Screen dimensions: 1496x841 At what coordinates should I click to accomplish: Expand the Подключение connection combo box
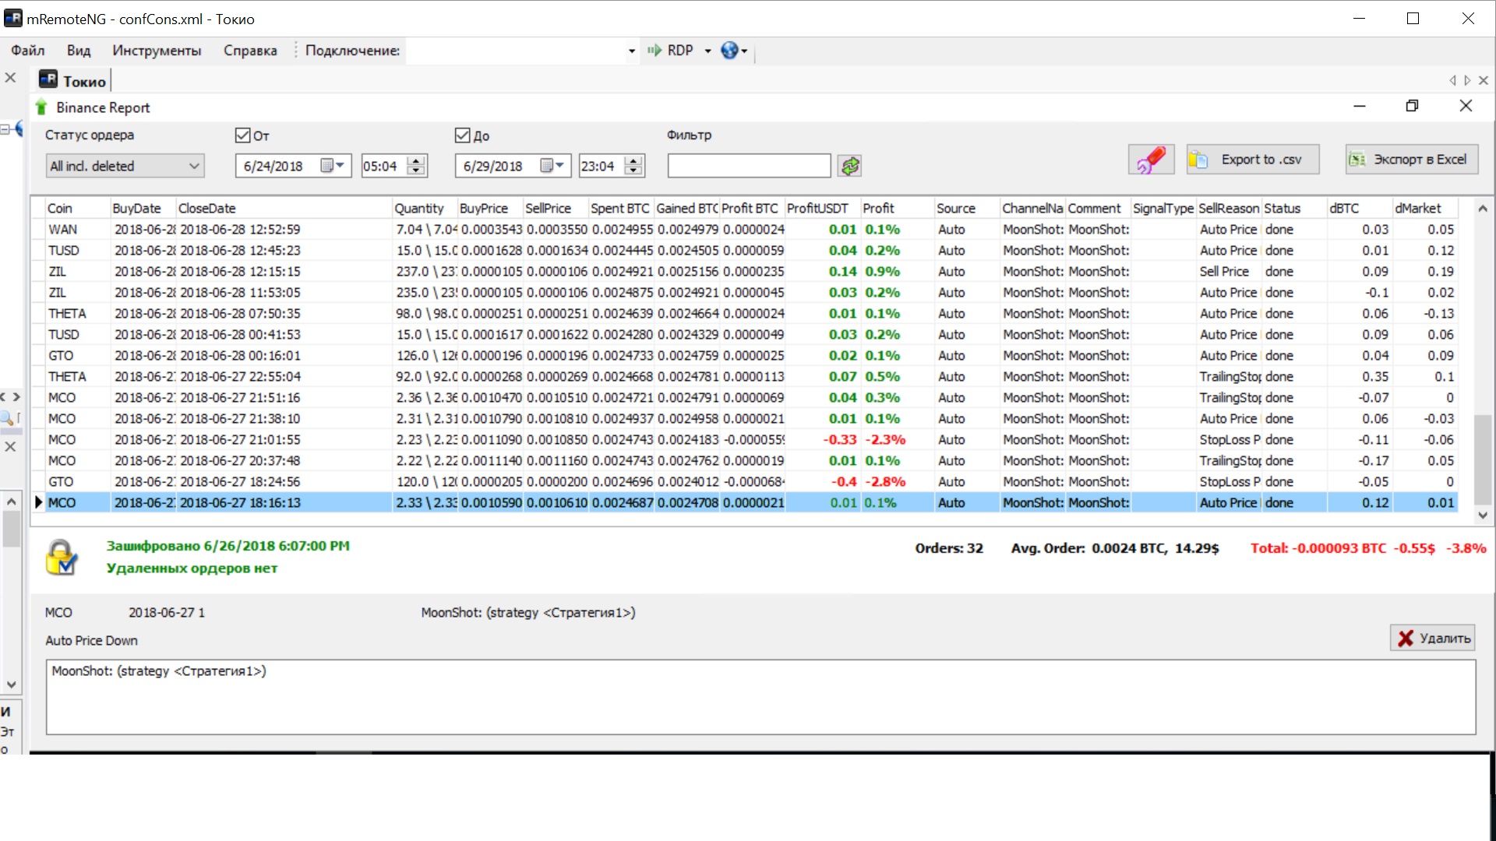tap(631, 51)
